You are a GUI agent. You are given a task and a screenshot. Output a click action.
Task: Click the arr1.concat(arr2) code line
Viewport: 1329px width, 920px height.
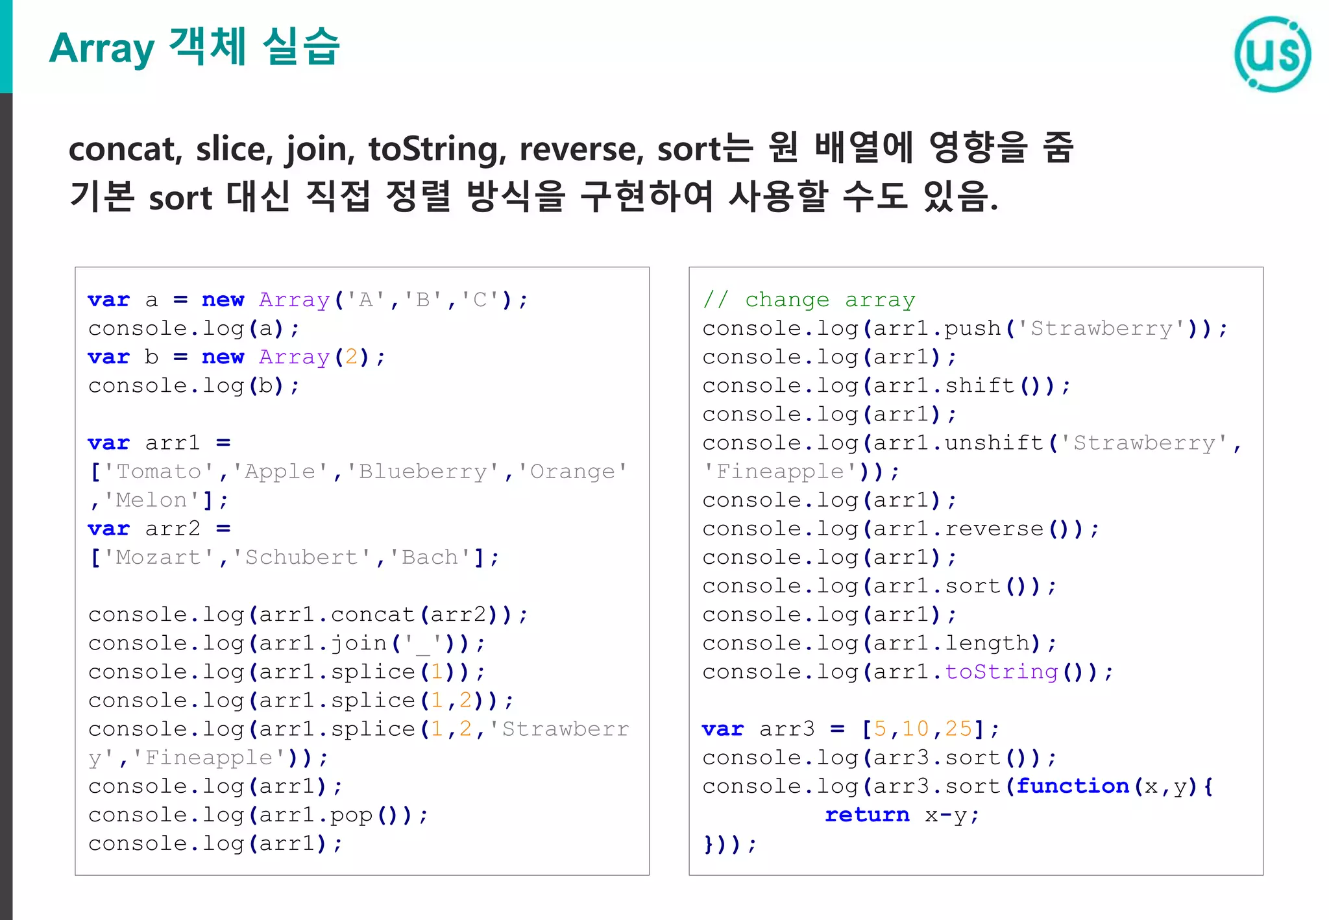[308, 614]
